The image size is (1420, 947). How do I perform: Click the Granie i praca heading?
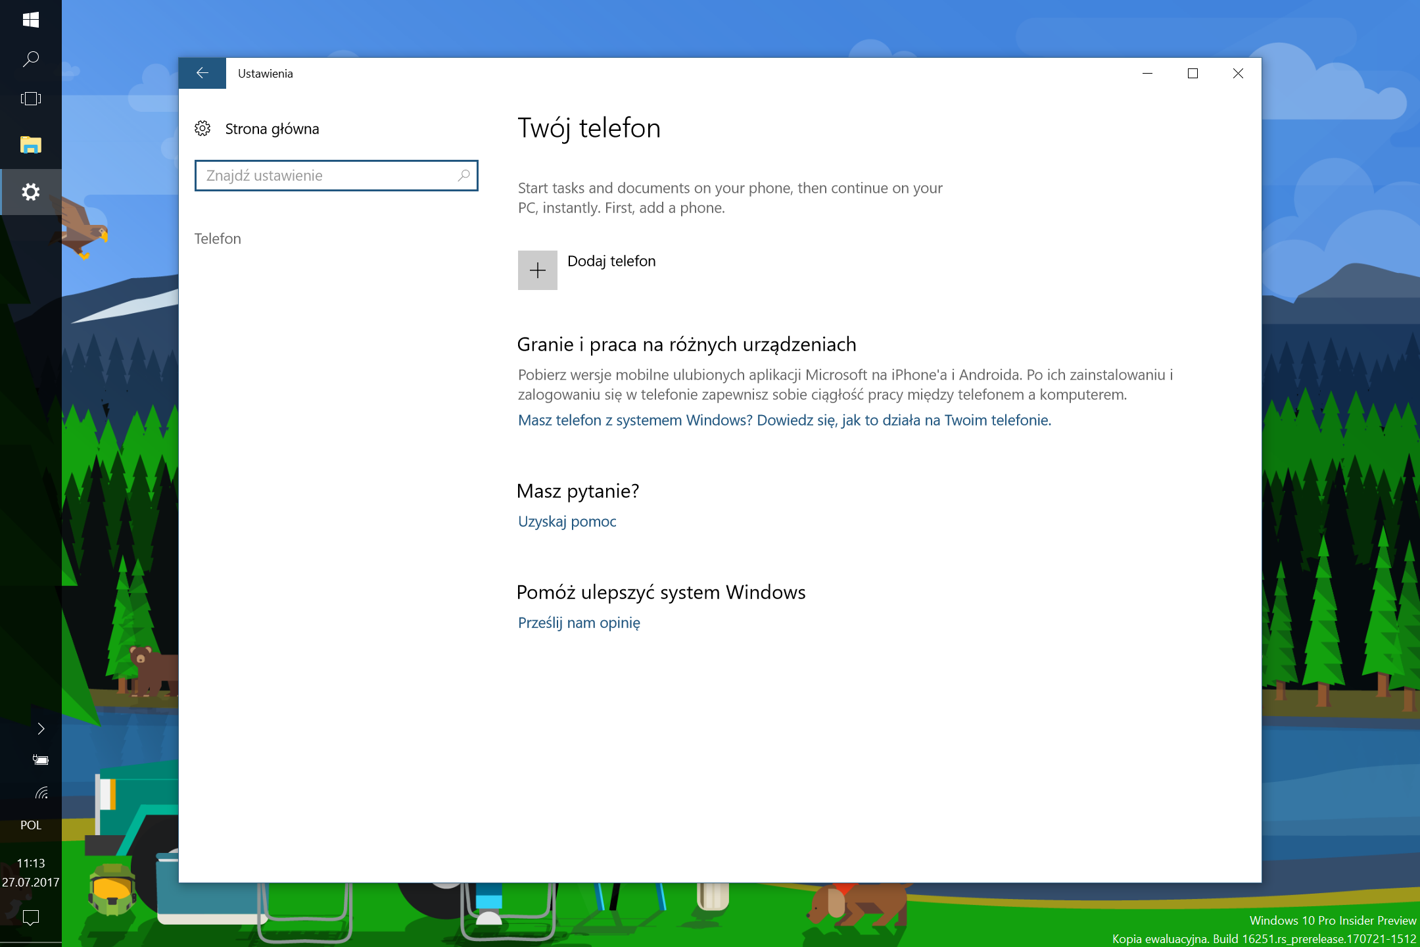point(687,345)
